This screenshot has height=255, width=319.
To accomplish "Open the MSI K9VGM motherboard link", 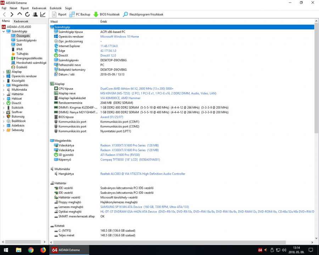I will [x=158, y=93].
